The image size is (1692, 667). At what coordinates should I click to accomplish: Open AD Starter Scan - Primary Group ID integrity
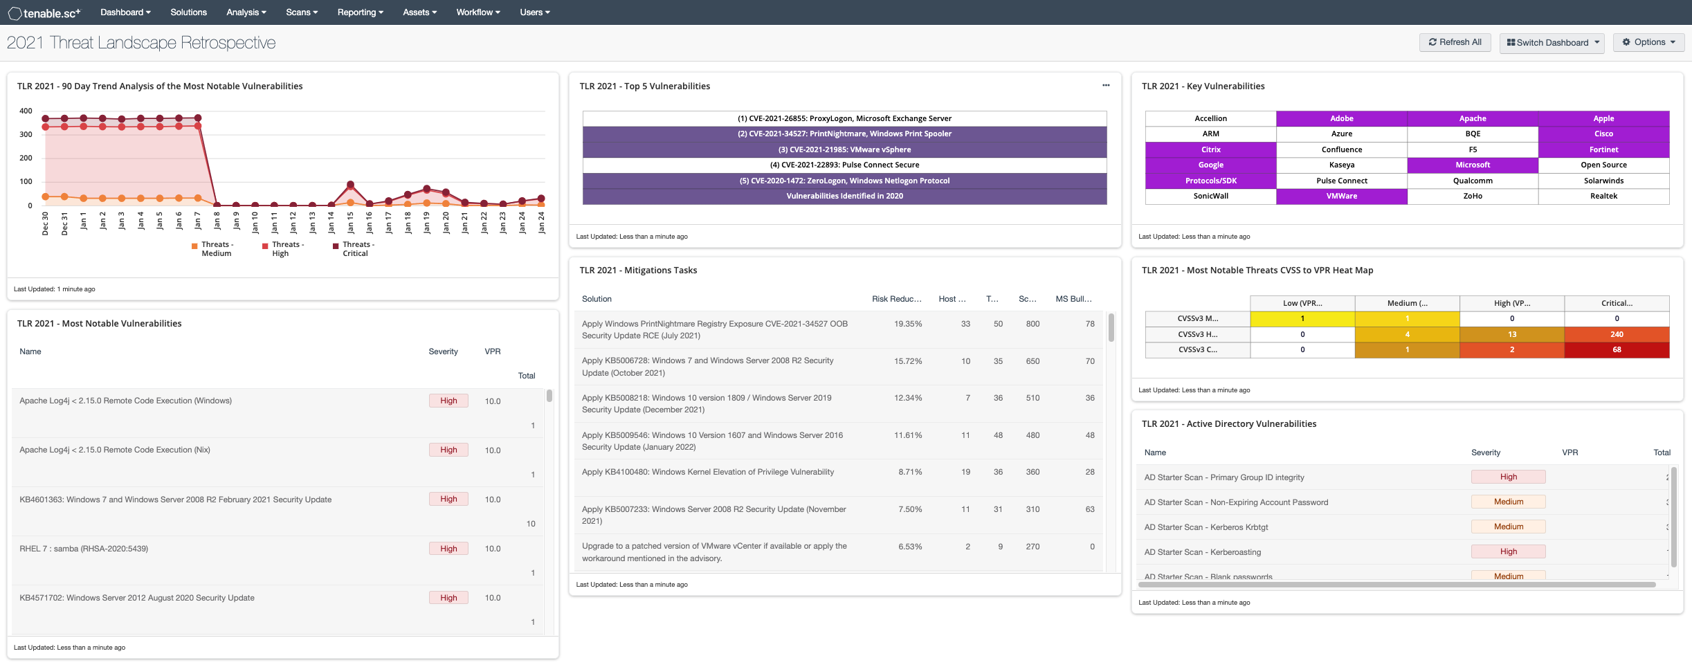coord(1403,477)
